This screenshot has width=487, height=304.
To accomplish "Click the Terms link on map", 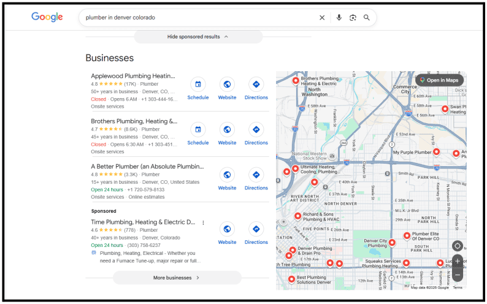I will click(458, 287).
